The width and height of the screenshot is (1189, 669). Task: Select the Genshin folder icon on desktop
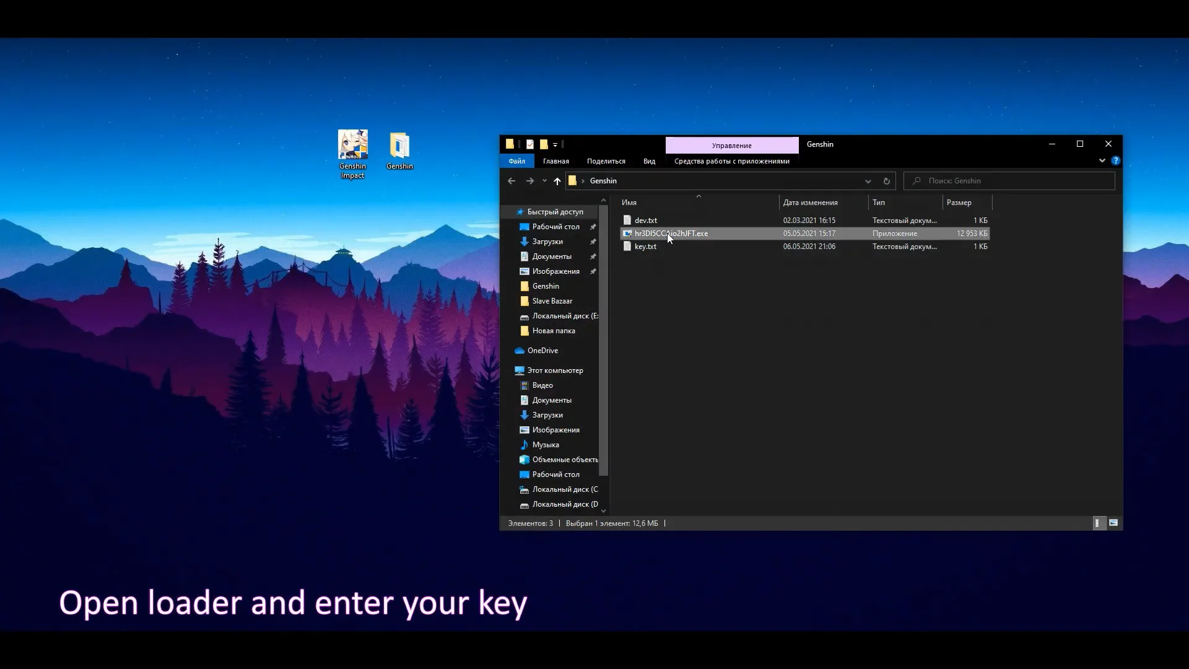point(399,146)
